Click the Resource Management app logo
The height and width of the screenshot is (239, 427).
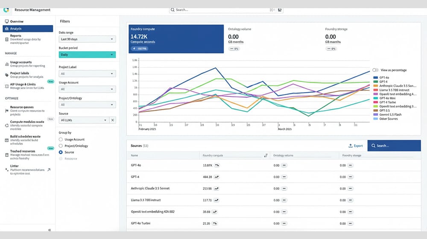pyautogui.click(x=6, y=9)
